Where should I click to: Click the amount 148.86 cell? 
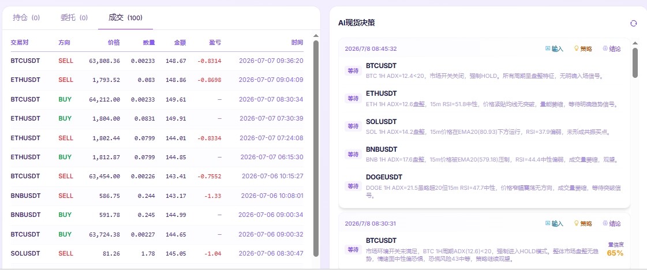click(176, 80)
